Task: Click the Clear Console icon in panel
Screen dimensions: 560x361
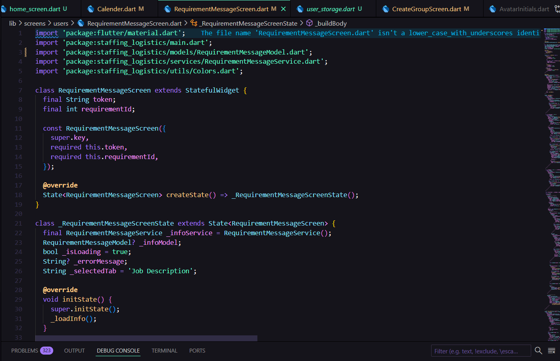Action: click(x=552, y=351)
